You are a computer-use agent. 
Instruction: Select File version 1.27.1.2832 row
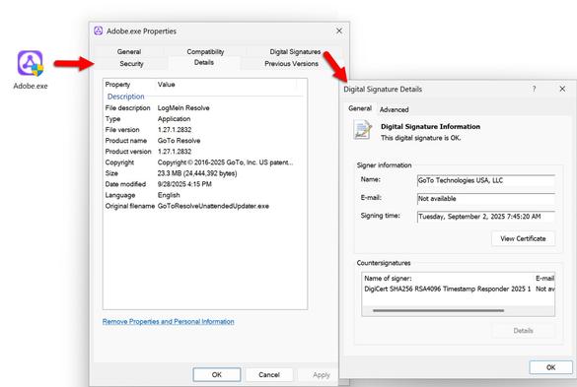(x=205, y=130)
